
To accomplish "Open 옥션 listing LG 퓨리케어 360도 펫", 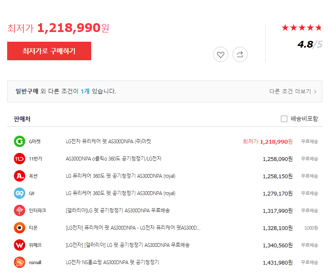I will [121, 176].
